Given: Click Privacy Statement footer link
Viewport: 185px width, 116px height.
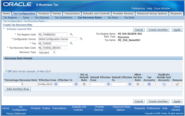Looking at the screenshot, I should point(16,113).
